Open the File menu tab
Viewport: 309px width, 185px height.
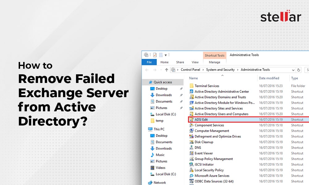coord(149,62)
